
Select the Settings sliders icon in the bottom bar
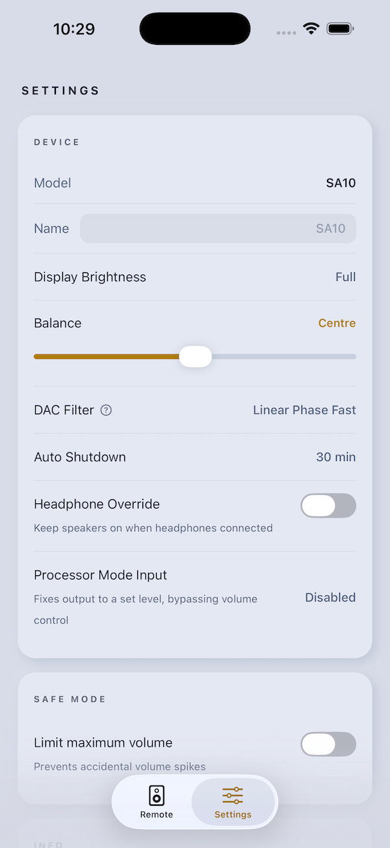coord(233,794)
